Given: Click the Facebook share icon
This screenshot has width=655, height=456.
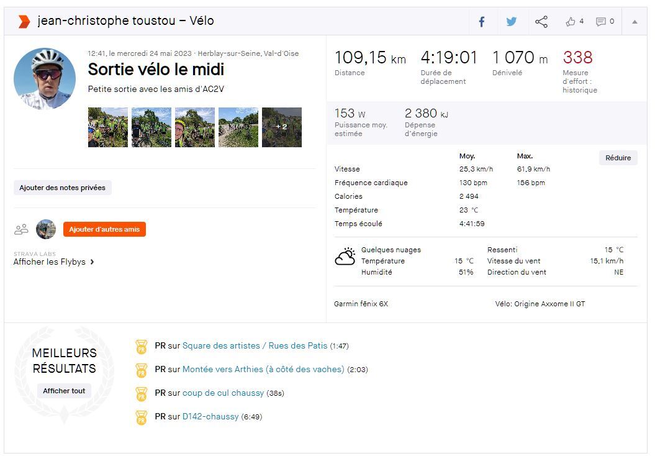Looking at the screenshot, I should click(481, 22).
